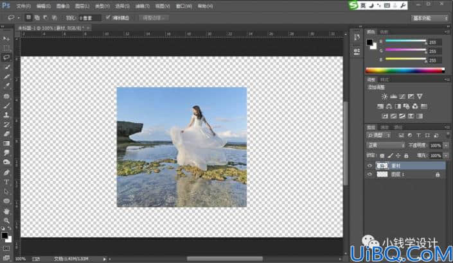Pick a color from spectrum ramp
This screenshot has height=263, width=453.
pos(405,71)
